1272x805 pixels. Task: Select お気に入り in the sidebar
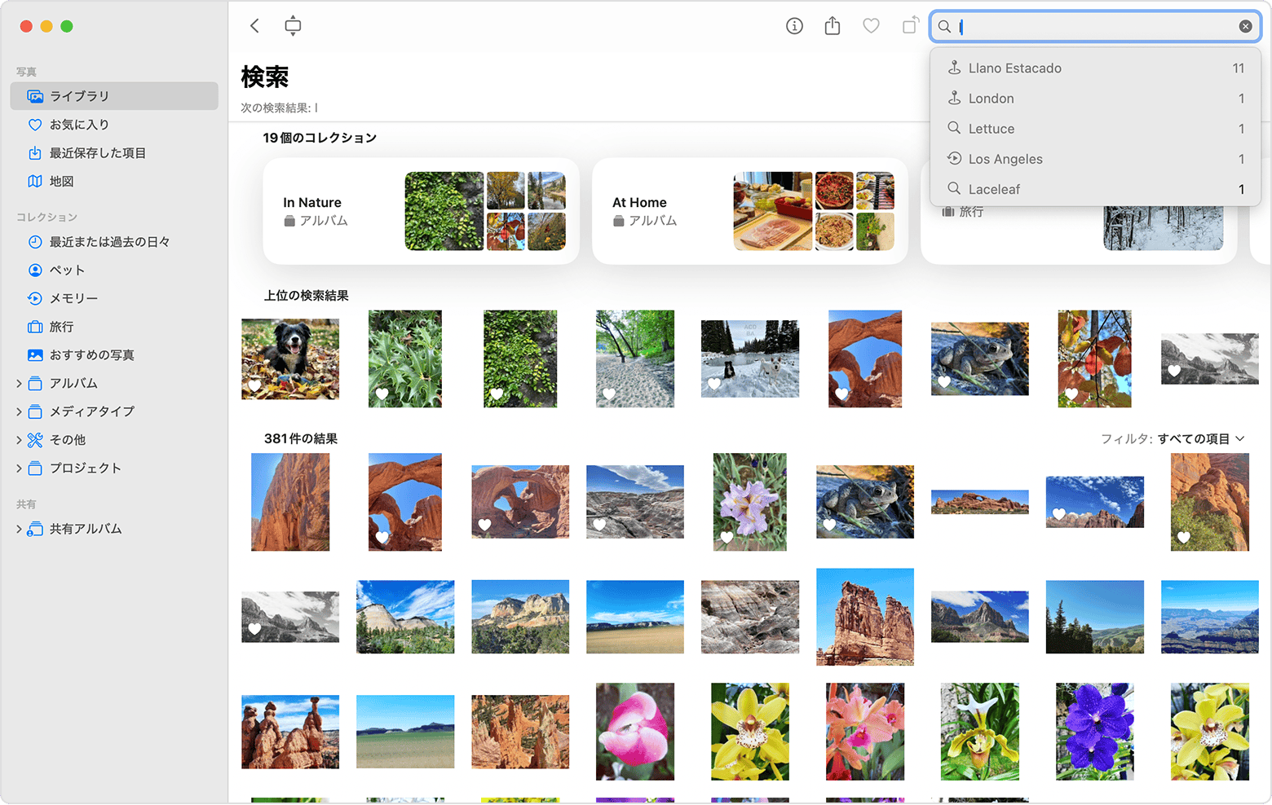pyautogui.click(x=79, y=125)
